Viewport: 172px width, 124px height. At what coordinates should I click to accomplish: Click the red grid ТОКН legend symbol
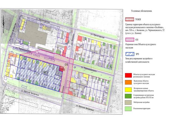coord(129,19)
